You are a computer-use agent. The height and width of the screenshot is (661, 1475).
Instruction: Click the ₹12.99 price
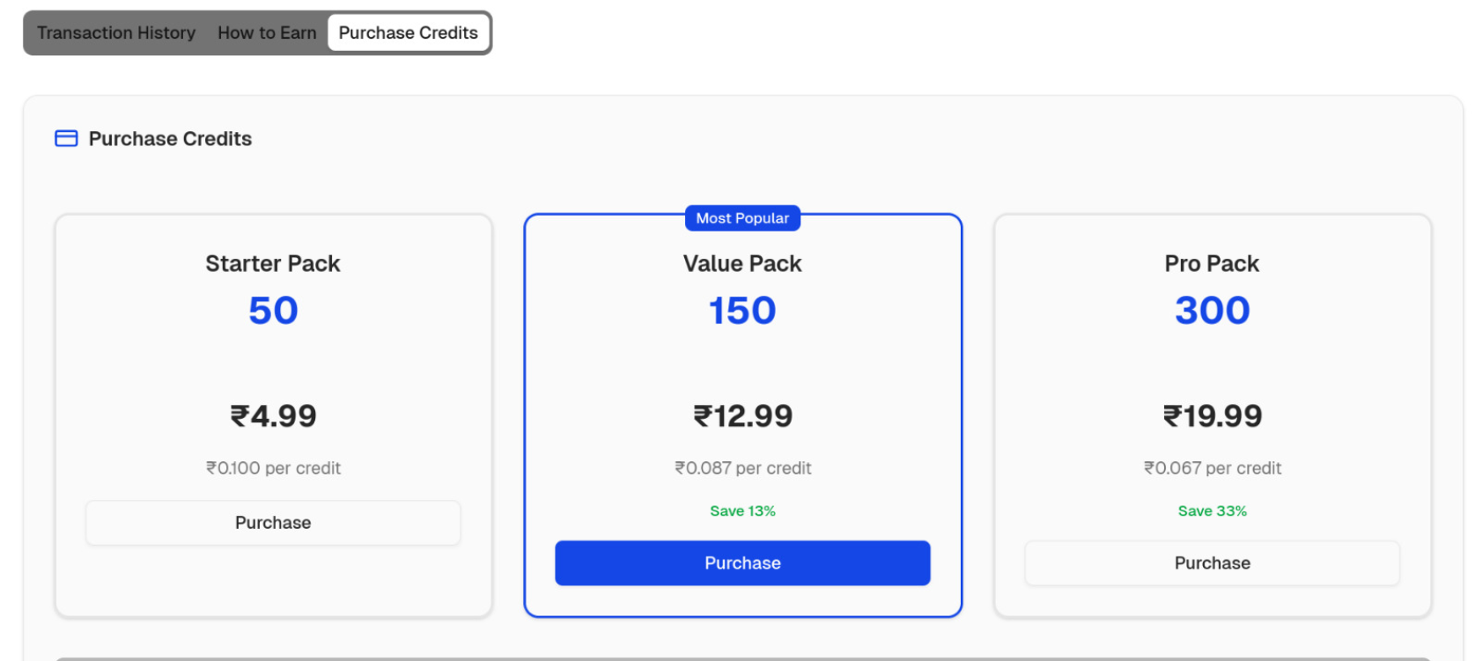742,415
